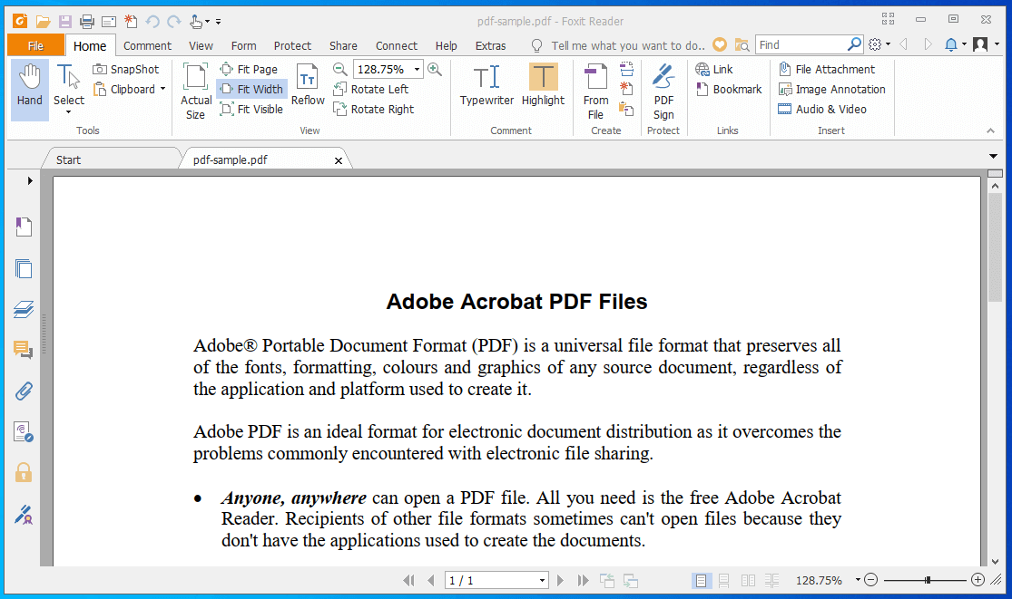Select the Hand tool
The image size is (1012, 599).
pyautogui.click(x=29, y=88)
